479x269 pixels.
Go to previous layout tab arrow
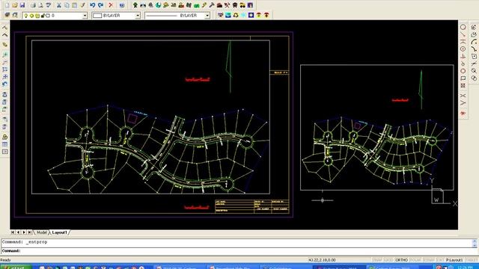coord(18,232)
